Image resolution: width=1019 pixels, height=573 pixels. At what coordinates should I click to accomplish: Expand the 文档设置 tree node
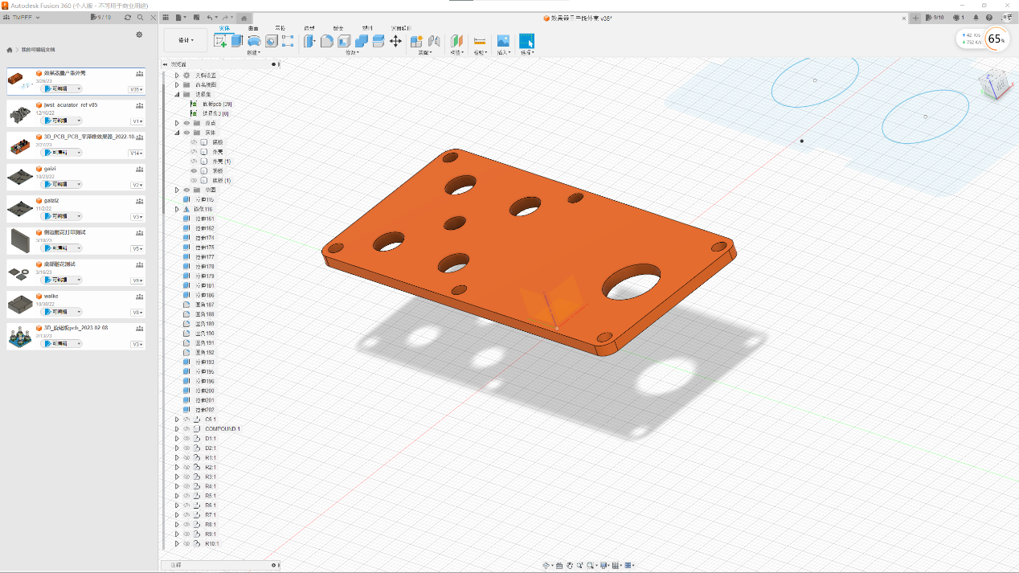pos(177,75)
